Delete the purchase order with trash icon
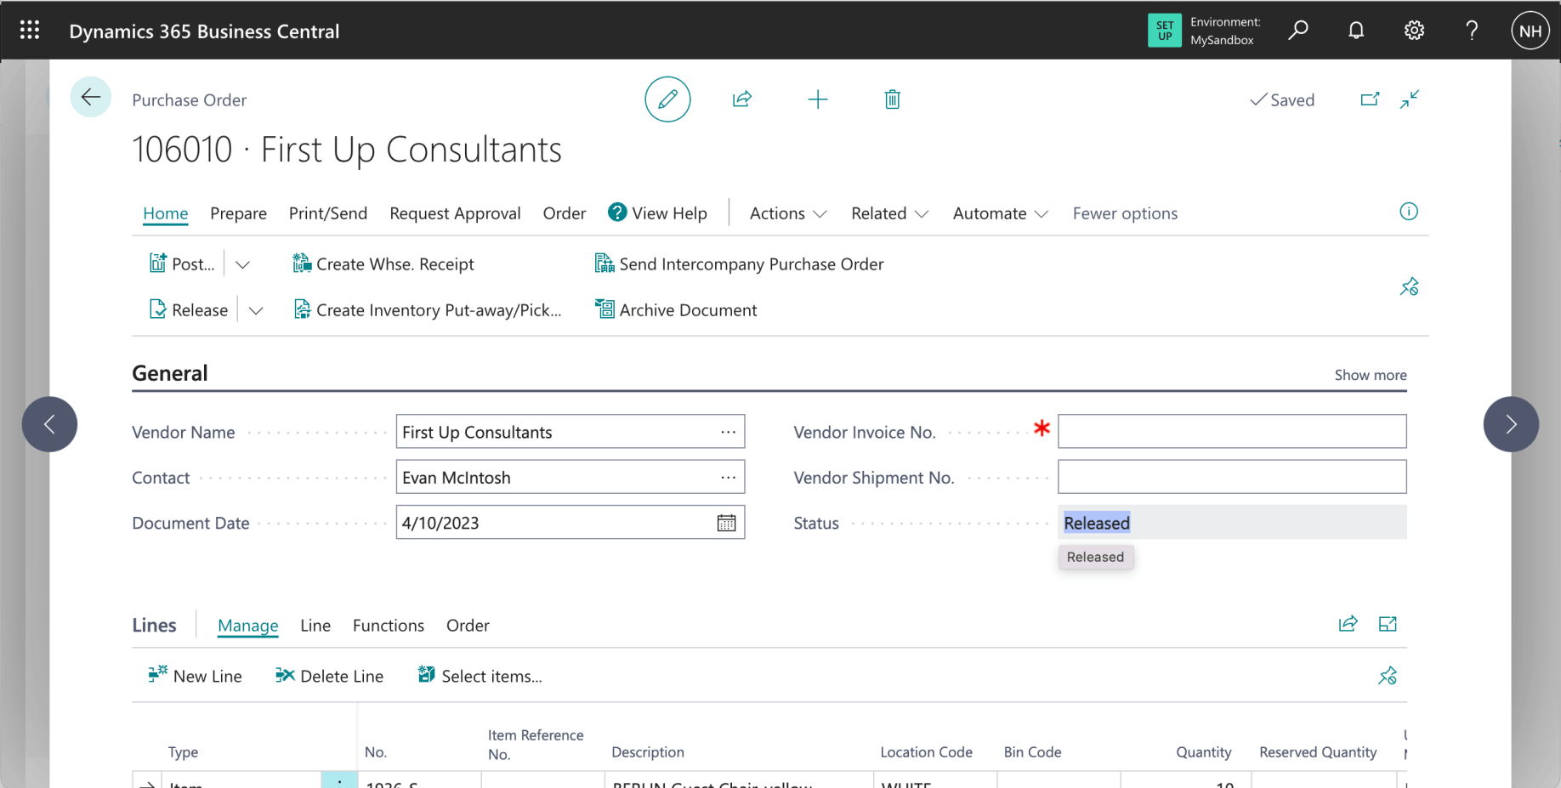The height and width of the screenshot is (788, 1561). [892, 99]
